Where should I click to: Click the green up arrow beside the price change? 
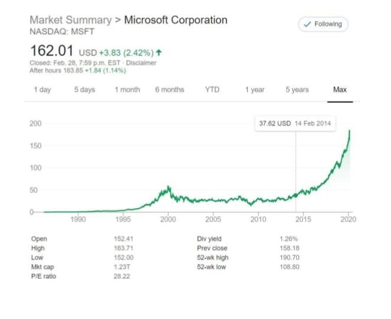[x=159, y=52]
